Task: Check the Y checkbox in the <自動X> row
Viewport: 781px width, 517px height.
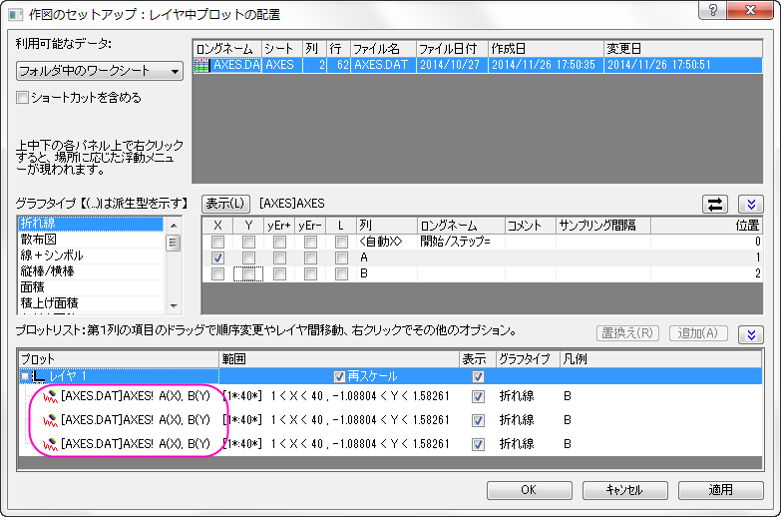Action: pos(248,242)
